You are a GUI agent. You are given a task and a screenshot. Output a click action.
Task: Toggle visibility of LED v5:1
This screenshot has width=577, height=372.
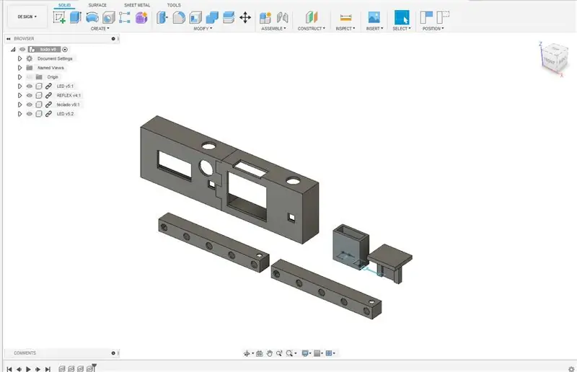tap(30, 86)
